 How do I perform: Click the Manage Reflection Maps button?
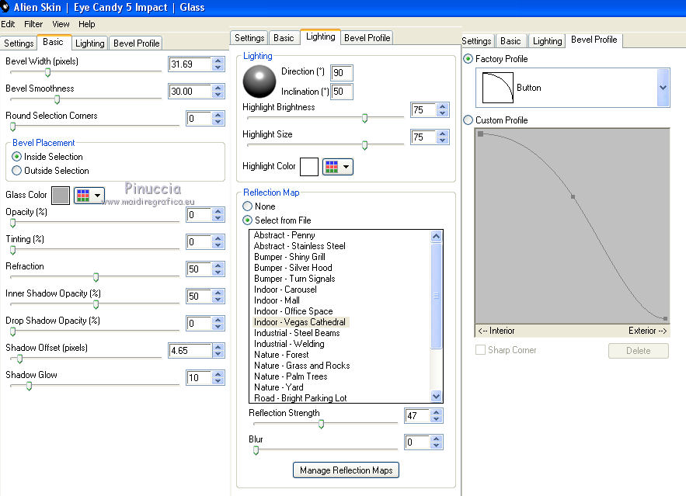click(345, 470)
